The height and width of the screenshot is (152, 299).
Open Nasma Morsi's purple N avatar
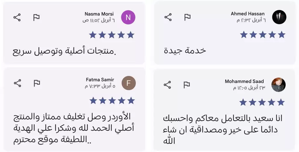click(x=128, y=17)
